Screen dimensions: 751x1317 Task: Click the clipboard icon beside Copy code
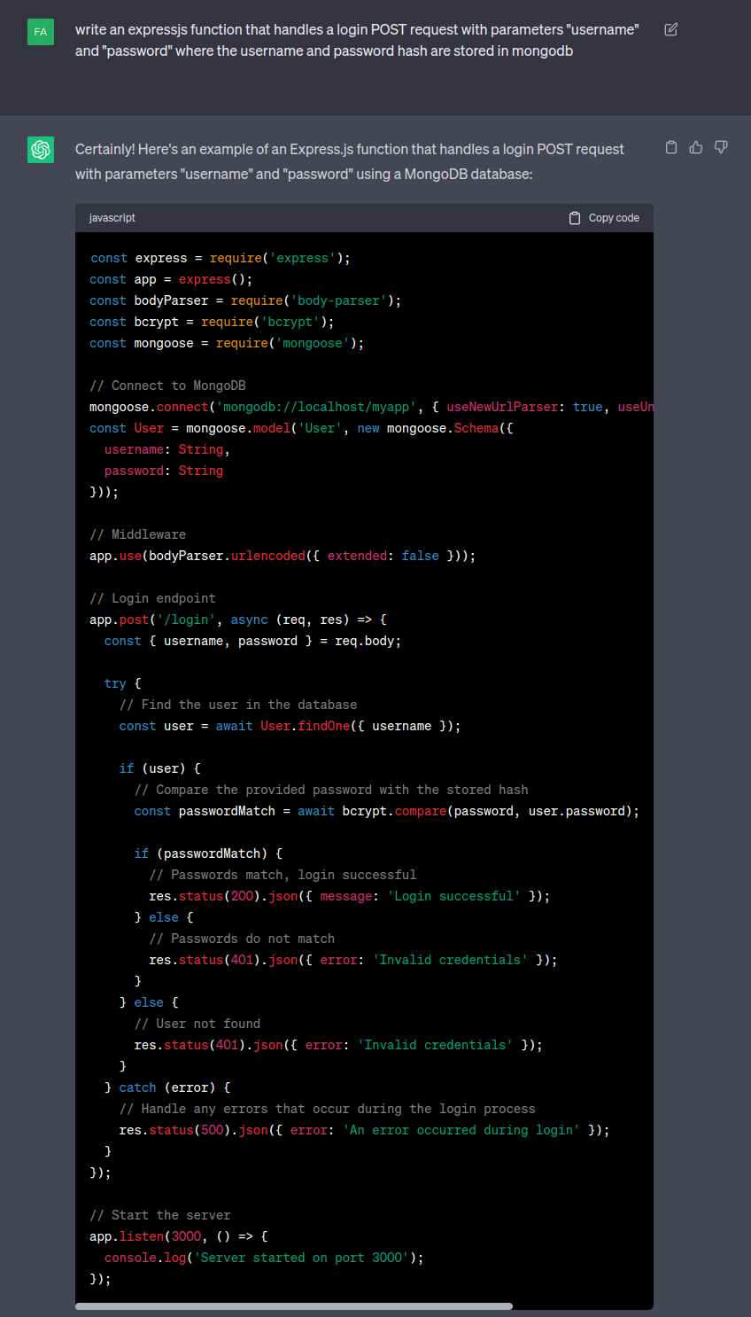click(575, 218)
